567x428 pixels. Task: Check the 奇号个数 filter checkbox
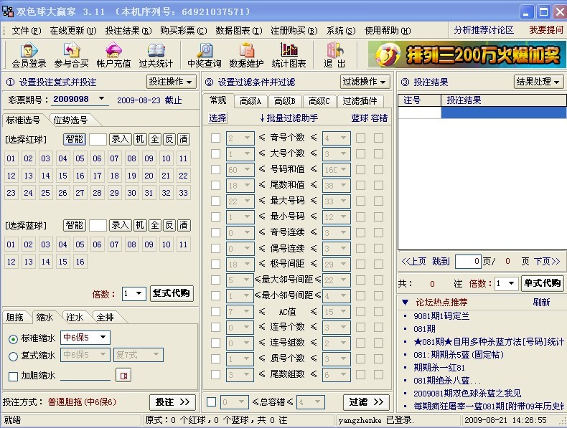click(x=215, y=138)
